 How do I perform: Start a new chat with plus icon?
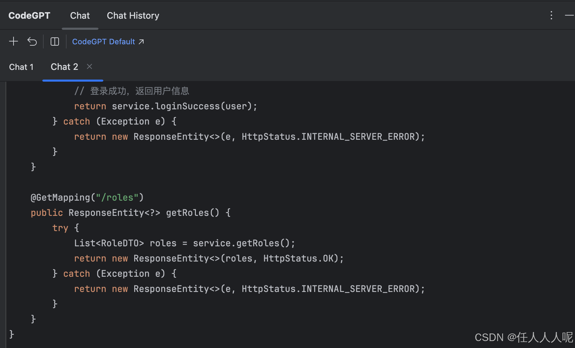pos(14,42)
